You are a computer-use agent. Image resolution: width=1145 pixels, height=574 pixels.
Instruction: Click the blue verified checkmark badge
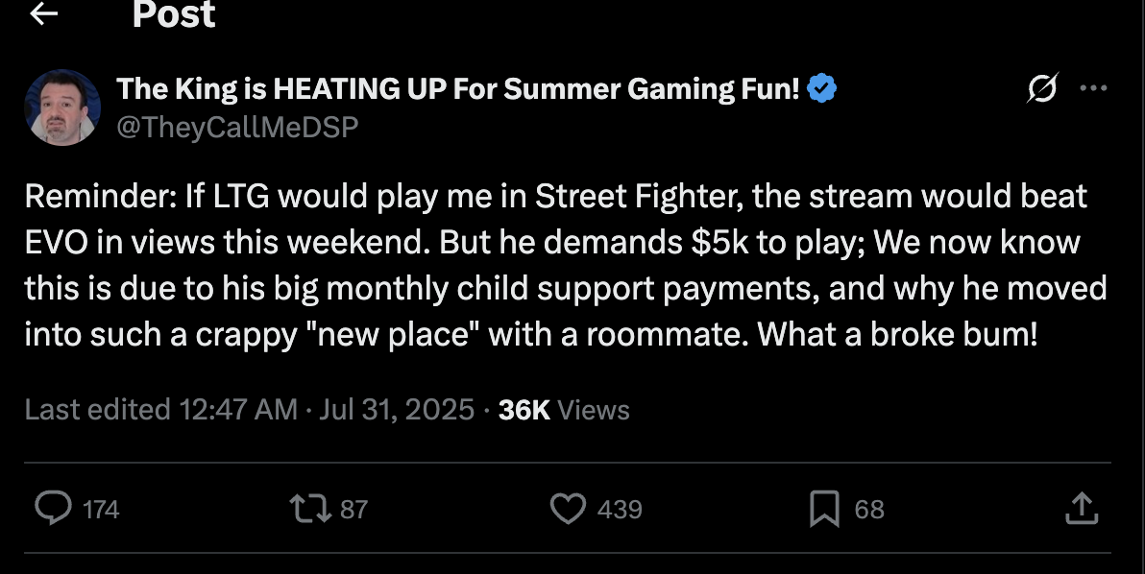[821, 89]
